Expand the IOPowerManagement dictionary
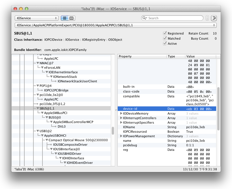 (x=121, y=136)
